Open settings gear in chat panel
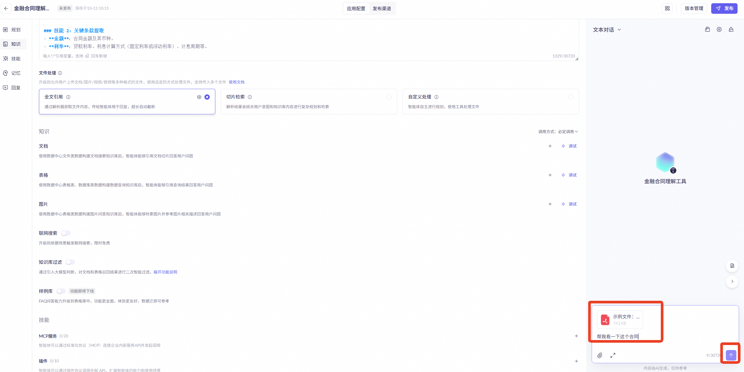The image size is (744, 372). [x=719, y=30]
